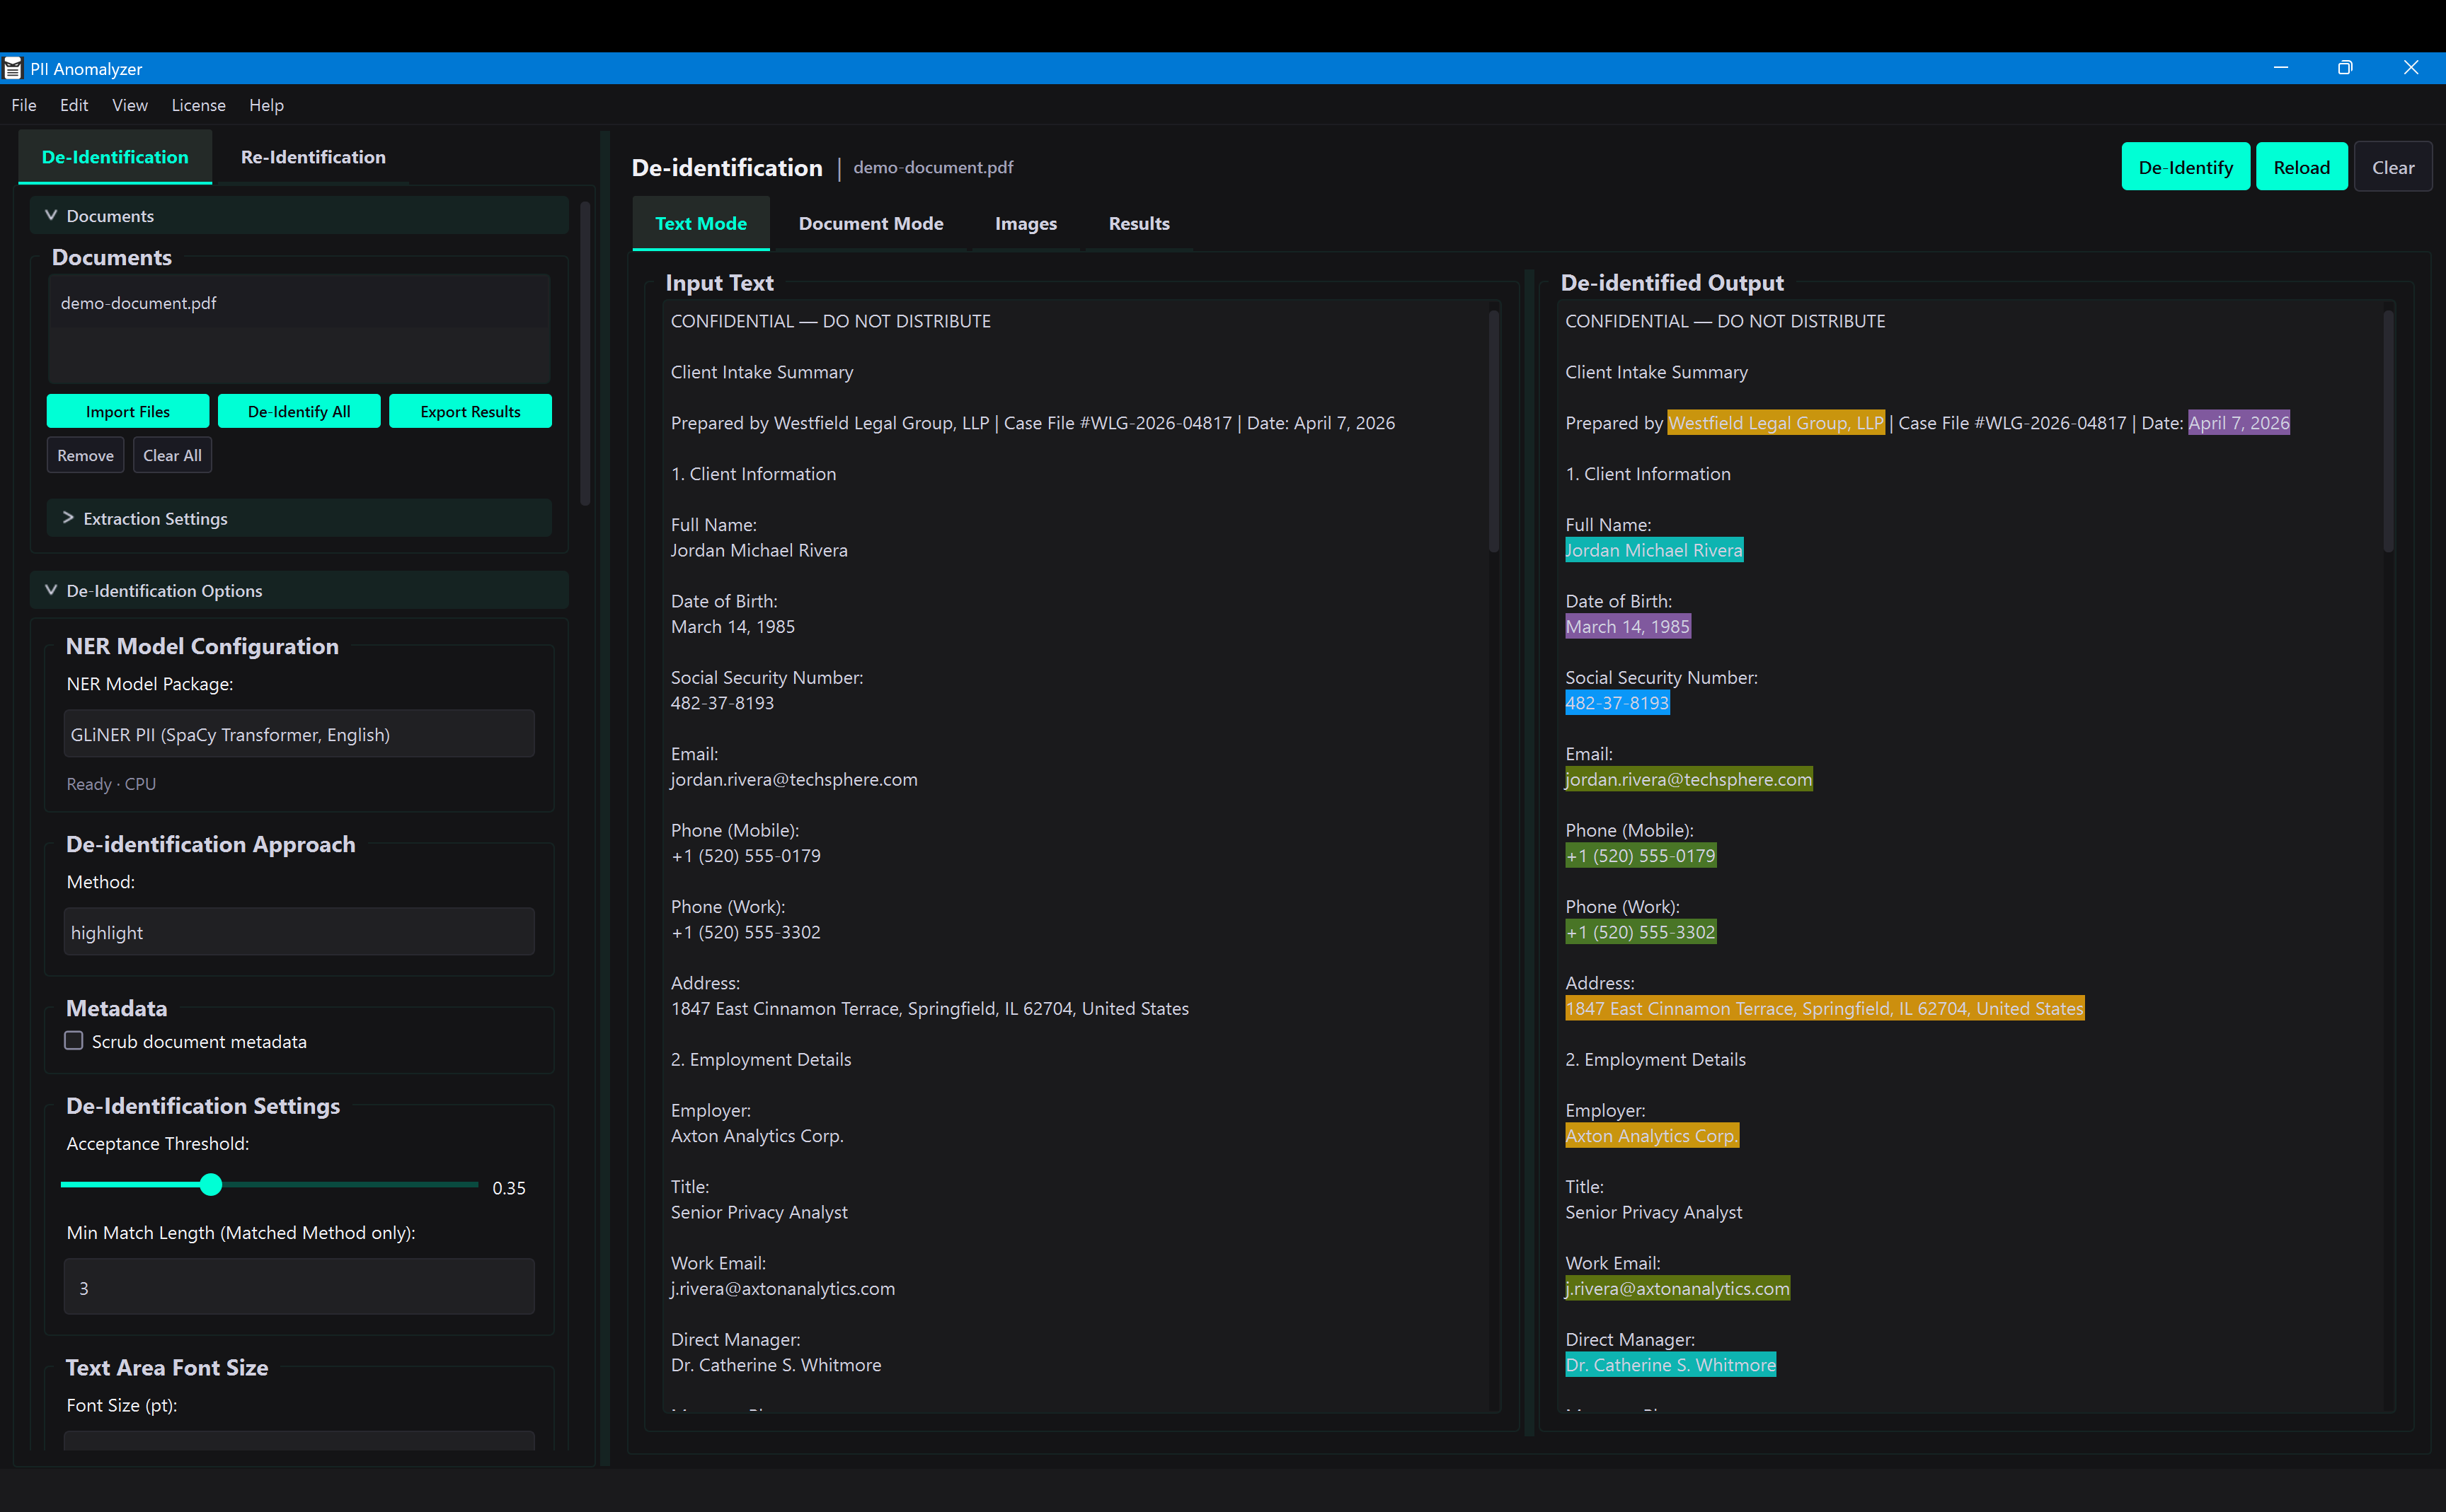Export the de-identification results
The width and height of the screenshot is (2446, 1512).
pyautogui.click(x=471, y=411)
